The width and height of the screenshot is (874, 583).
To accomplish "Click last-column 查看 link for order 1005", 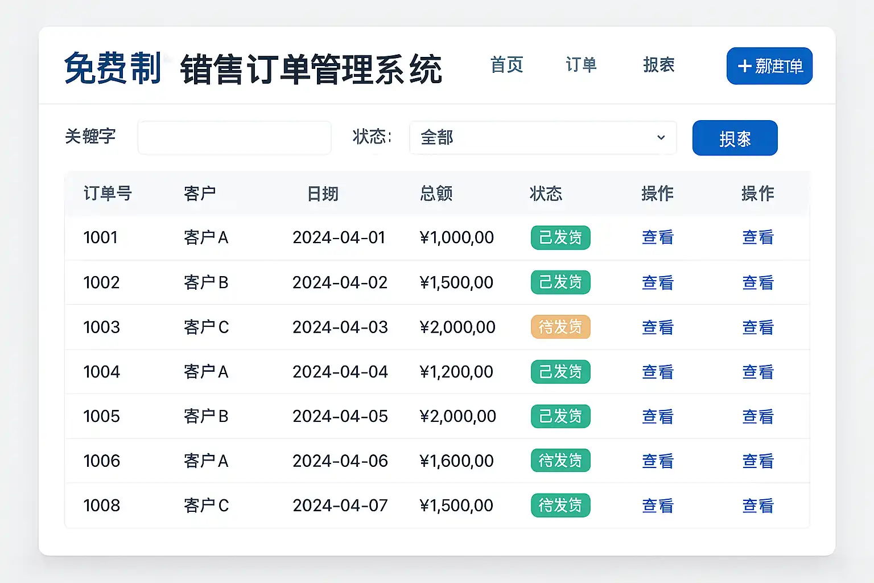I will [x=757, y=417].
